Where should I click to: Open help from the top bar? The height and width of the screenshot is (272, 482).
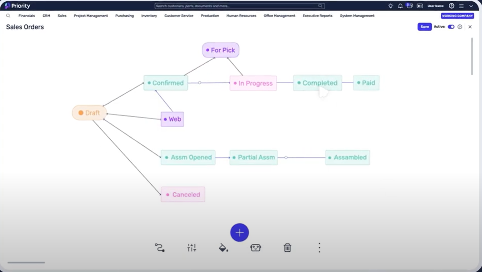point(452,6)
